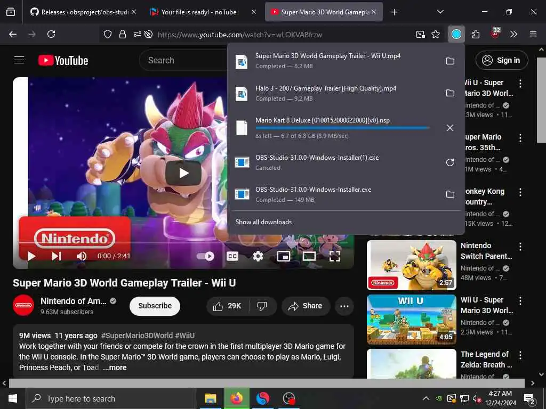Open Windows Start menu
Screen dimensions: 546x409
(x=13, y=398)
